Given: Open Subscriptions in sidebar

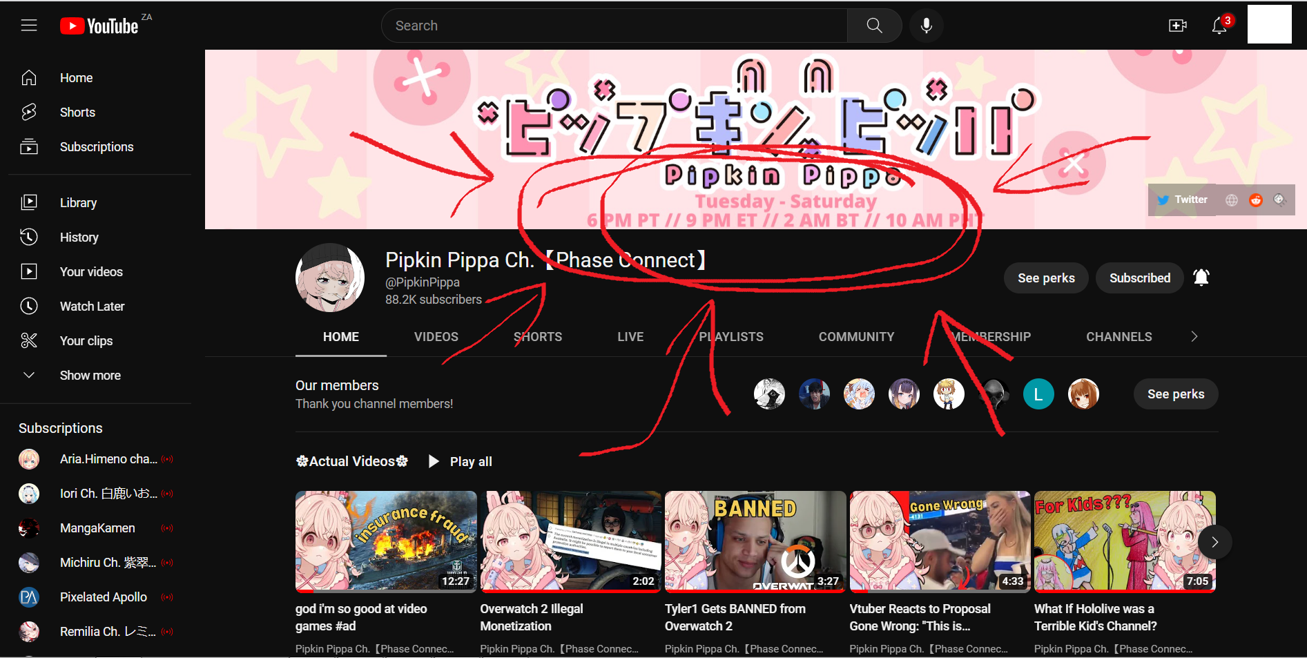Looking at the screenshot, I should coord(95,147).
